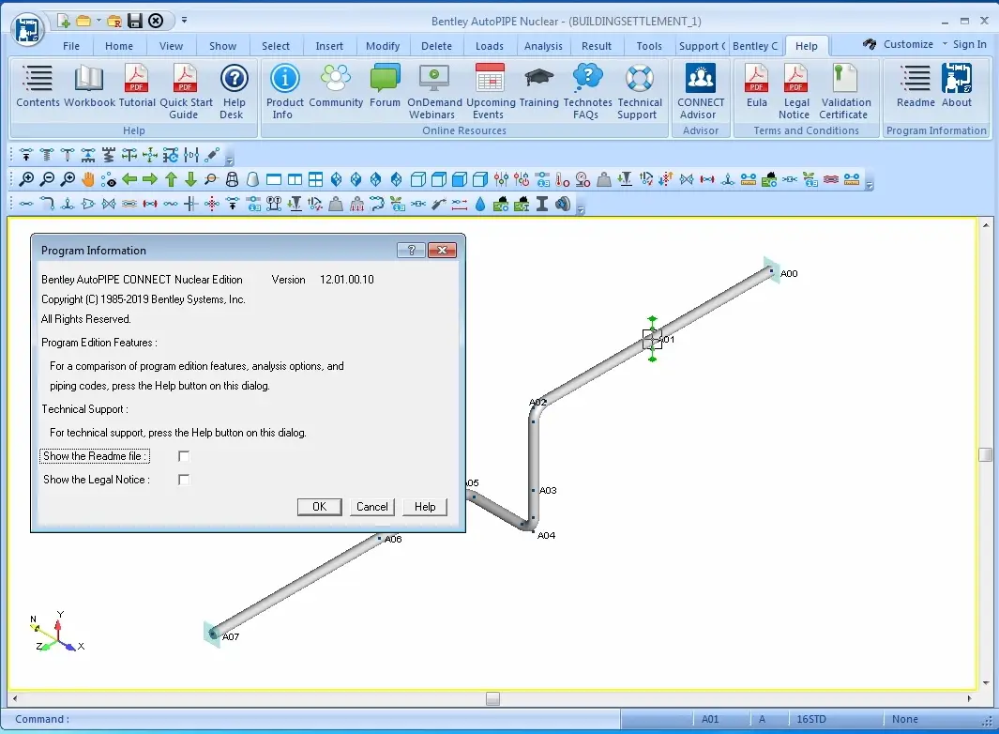
Task: Tick the Show the Readme file checkbox
Action: 184,456
